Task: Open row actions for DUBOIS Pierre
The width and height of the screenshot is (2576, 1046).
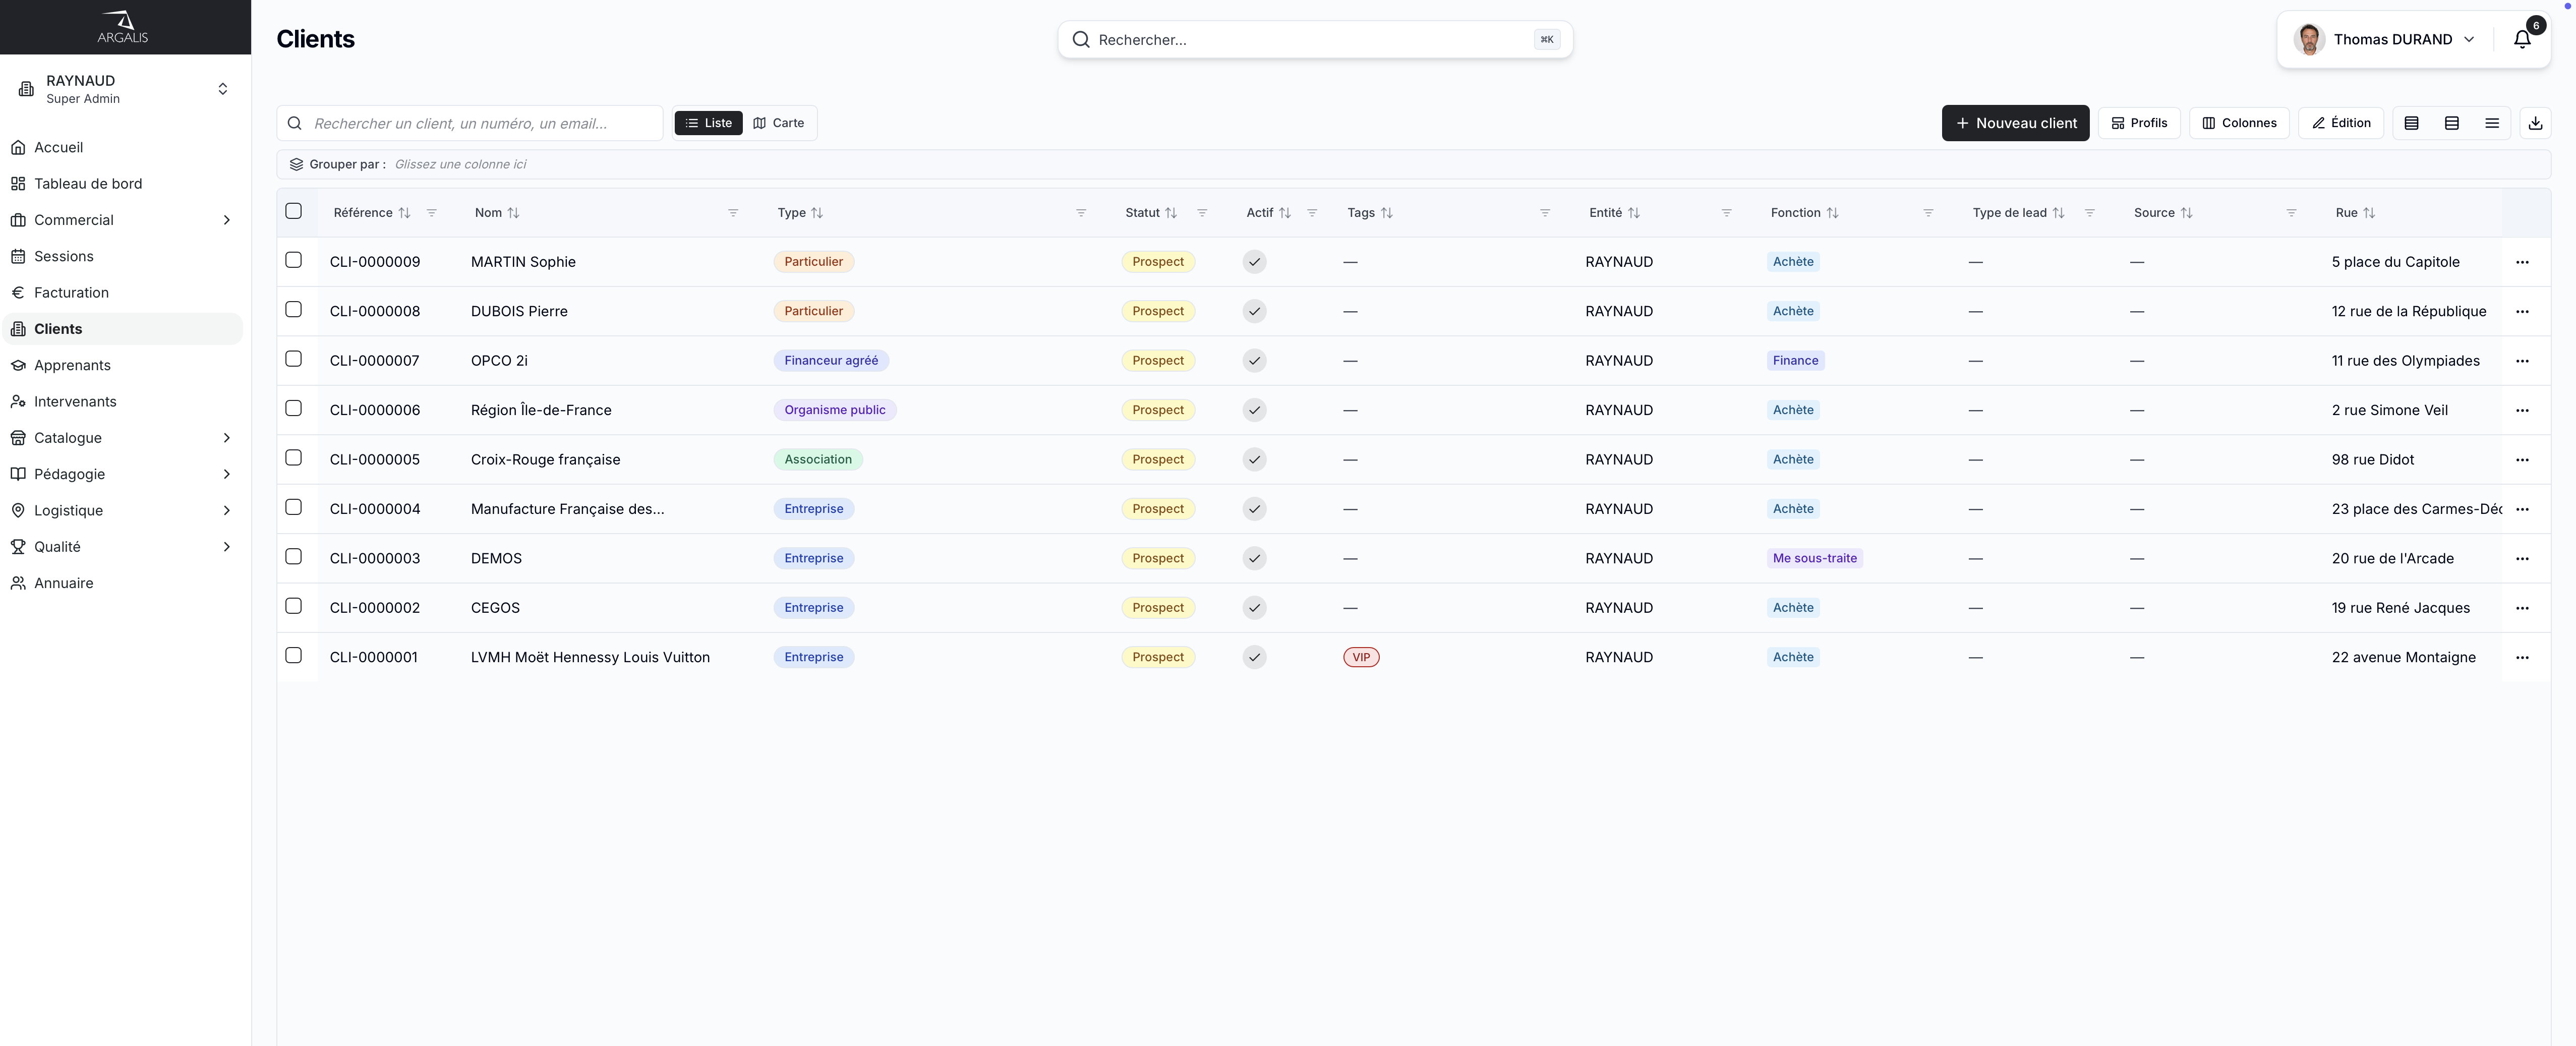Action: 2522,311
